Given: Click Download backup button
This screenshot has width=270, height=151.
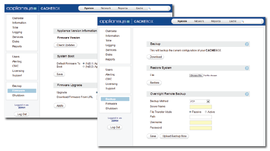Looking at the screenshot, I should [155, 57].
